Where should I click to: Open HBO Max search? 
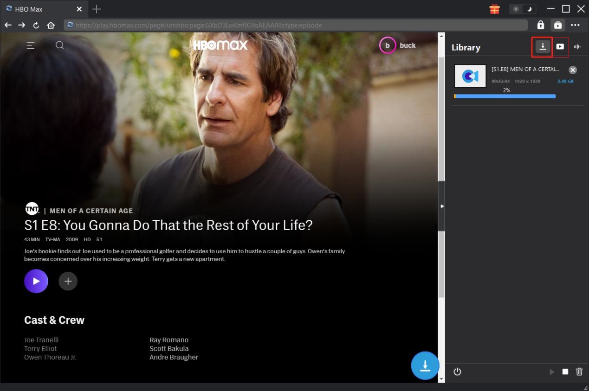[60, 45]
